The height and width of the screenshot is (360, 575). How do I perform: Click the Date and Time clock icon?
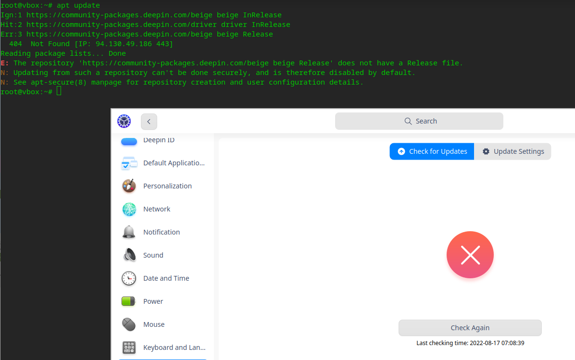click(x=129, y=278)
